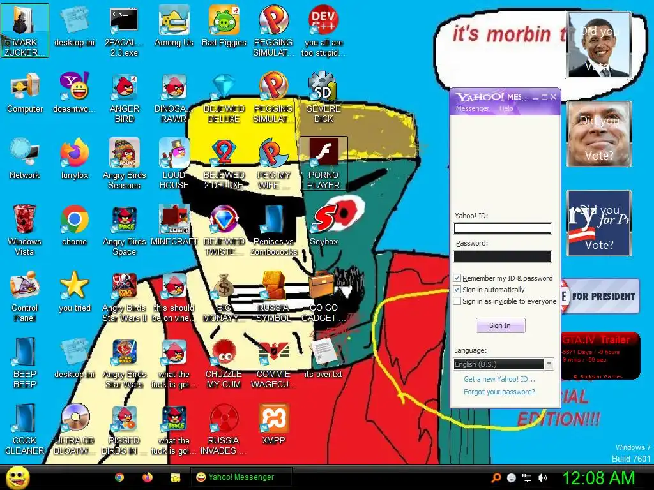The image size is (654, 490).
Task: Follow Get a new Yahoo! ID link
Action: [x=499, y=379]
